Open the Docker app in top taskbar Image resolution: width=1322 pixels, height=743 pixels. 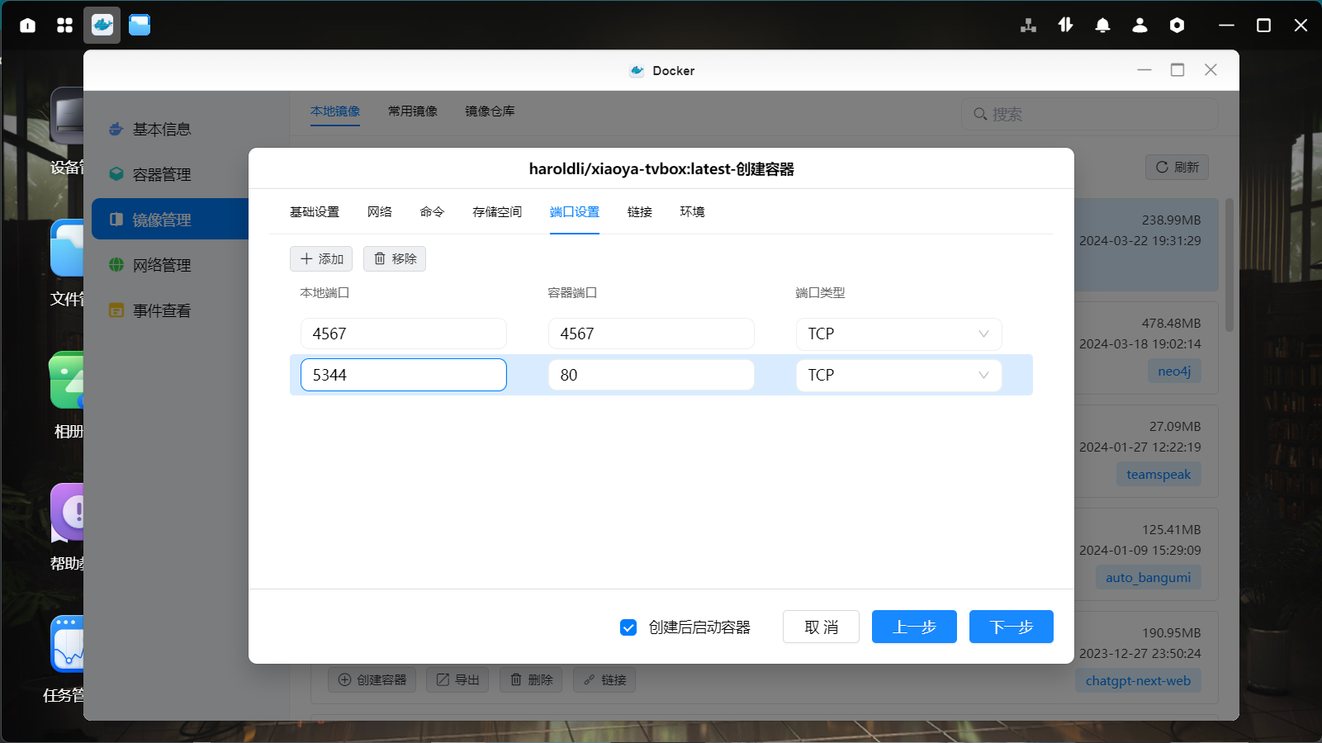tap(102, 26)
